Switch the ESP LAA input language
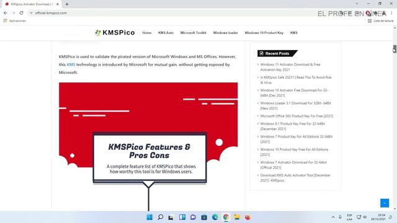This screenshot has width=397, height=223. [x=349, y=217]
